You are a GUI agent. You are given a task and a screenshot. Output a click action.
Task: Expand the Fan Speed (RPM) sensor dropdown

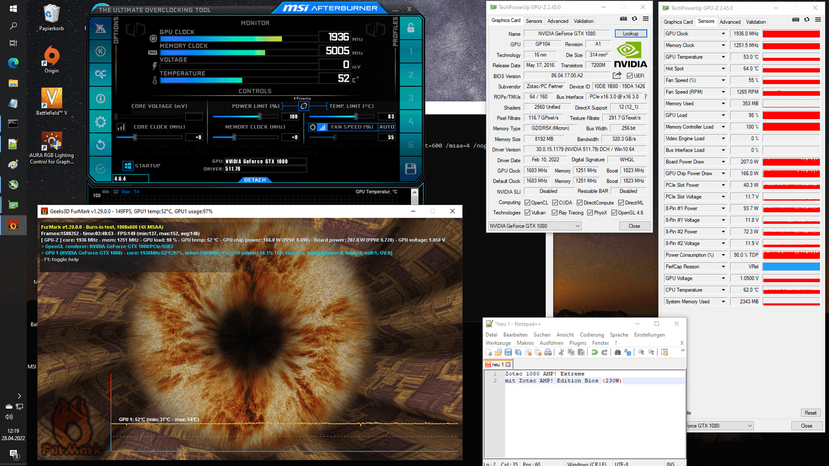click(x=723, y=92)
